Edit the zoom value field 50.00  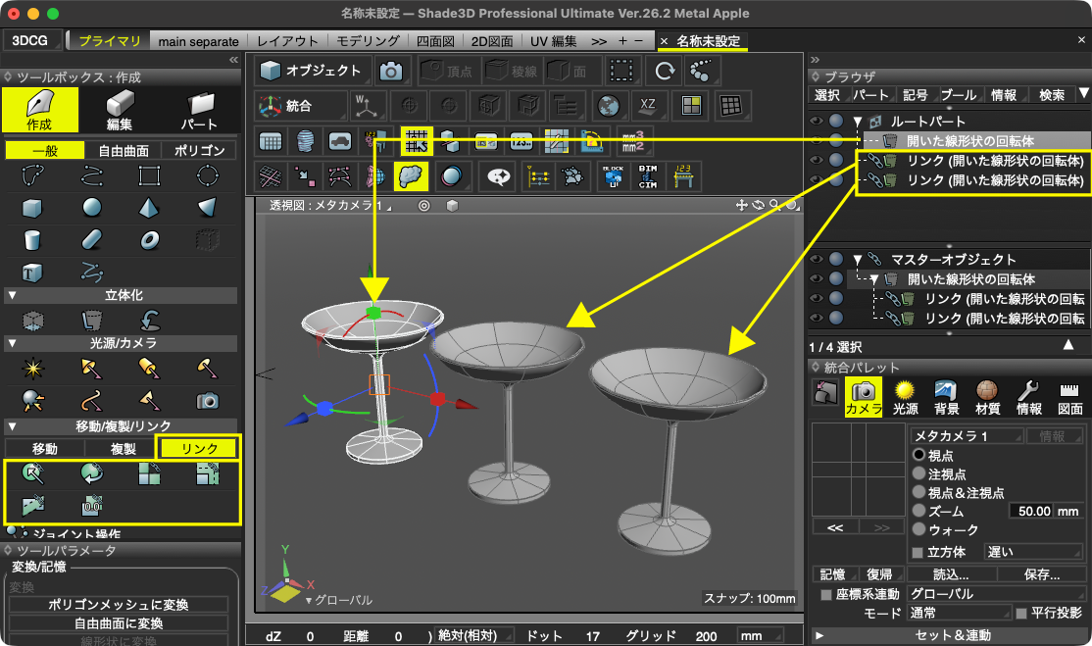[1033, 511]
